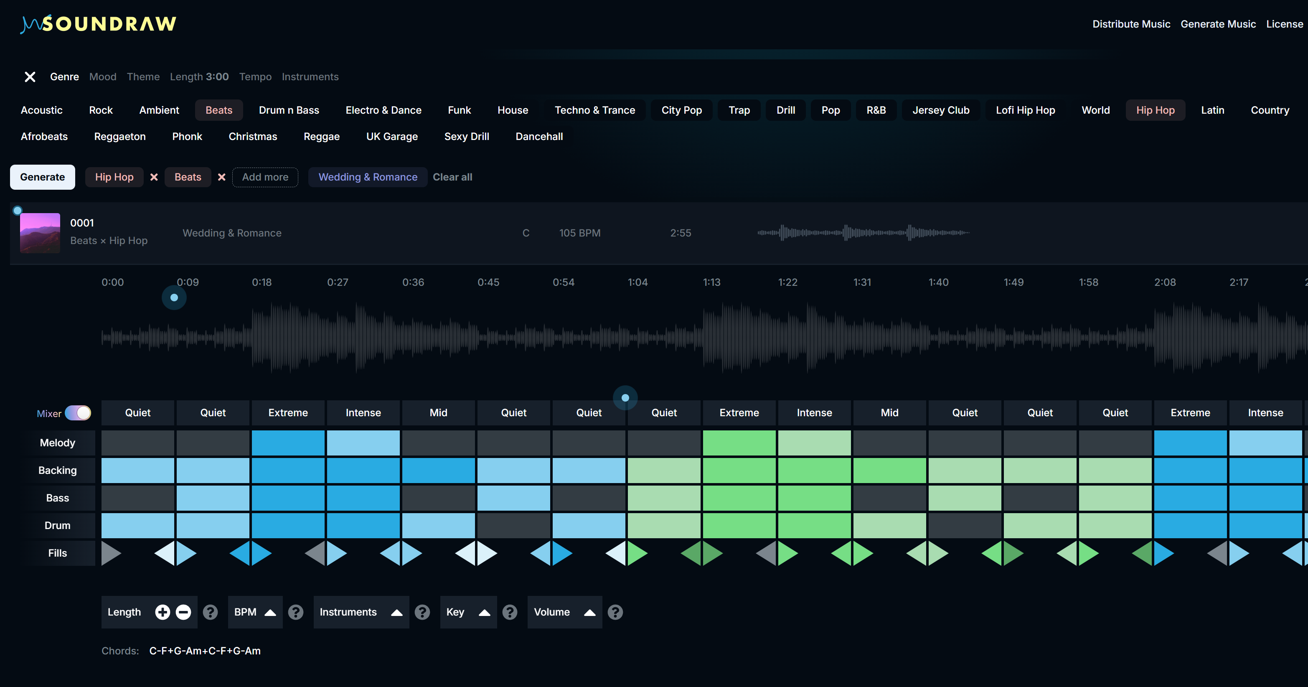Switch to the Mood filter tab
Image resolution: width=1308 pixels, height=687 pixels.
pyautogui.click(x=103, y=76)
